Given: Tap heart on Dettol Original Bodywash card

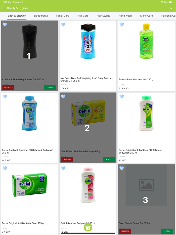Looking at the screenshot, I should (122, 96).
